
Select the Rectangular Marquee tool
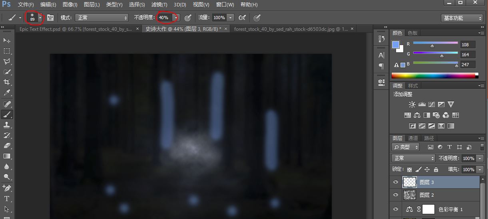pos(7,51)
